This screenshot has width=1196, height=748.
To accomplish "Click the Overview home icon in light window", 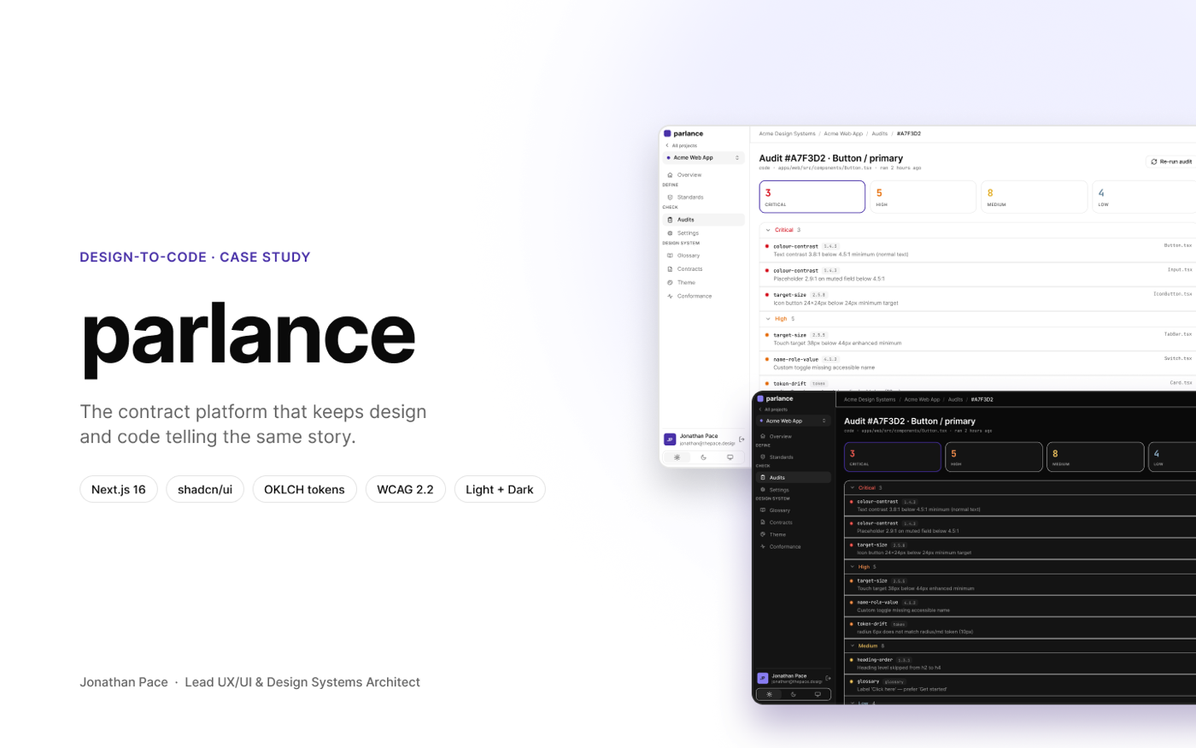I will click(670, 175).
